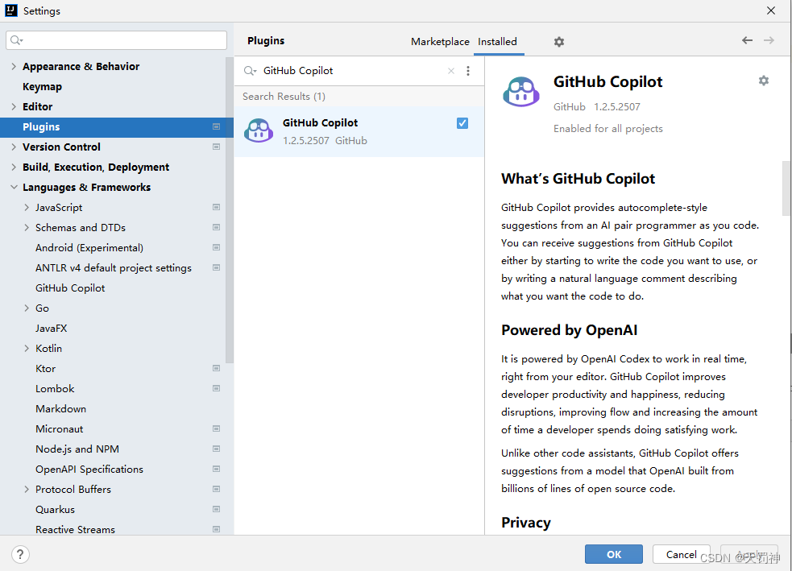Click 'Powered by OpenAI' heading
792x571 pixels.
coord(570,330)
